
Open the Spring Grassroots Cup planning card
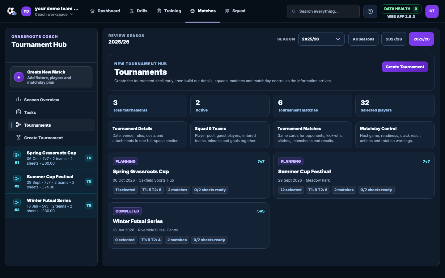tap(189, 175)
